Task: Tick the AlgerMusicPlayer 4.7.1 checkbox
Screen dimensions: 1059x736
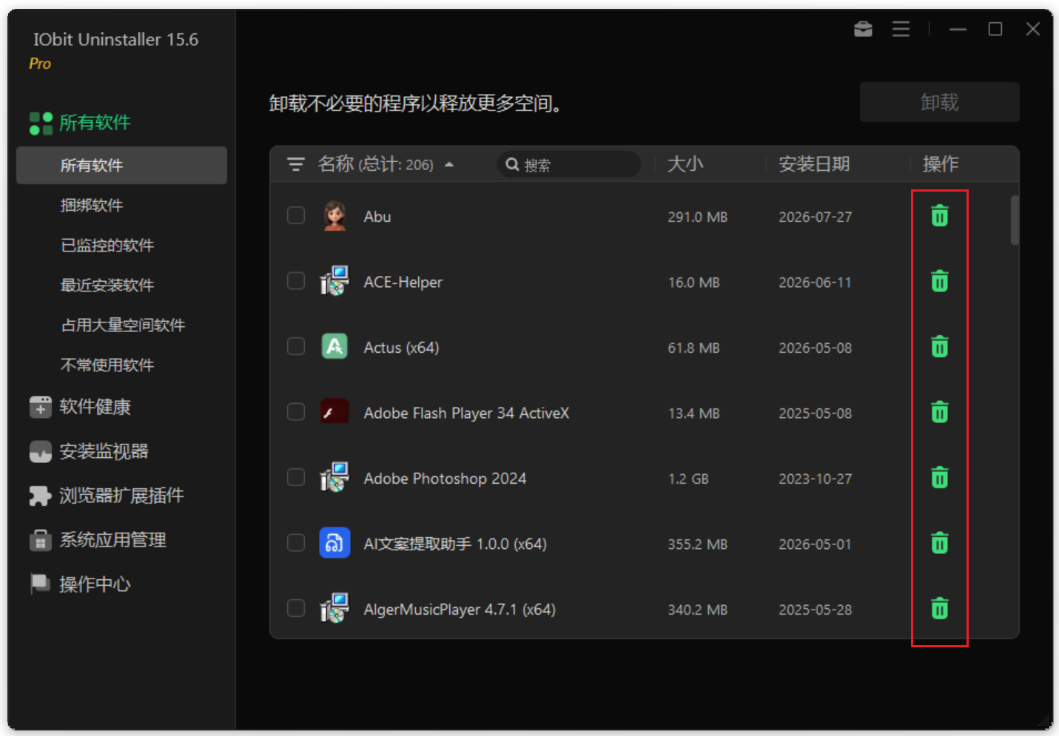Action: (296, 608)
